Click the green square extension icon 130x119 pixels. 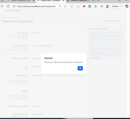90,6
